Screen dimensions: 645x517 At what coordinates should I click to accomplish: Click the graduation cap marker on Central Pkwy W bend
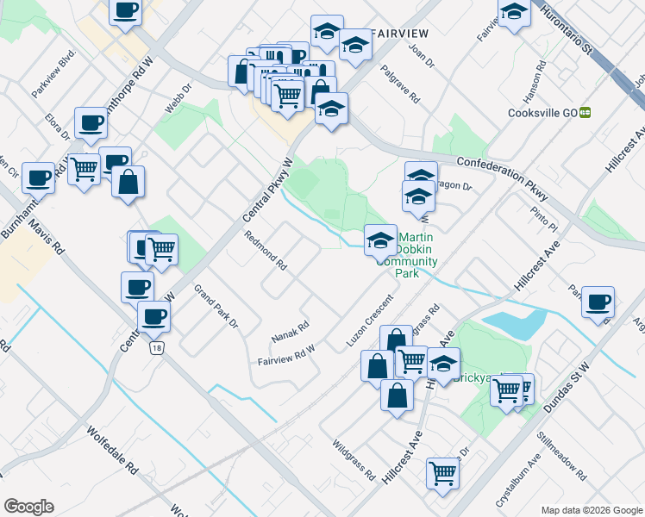(x=331, y=110)
